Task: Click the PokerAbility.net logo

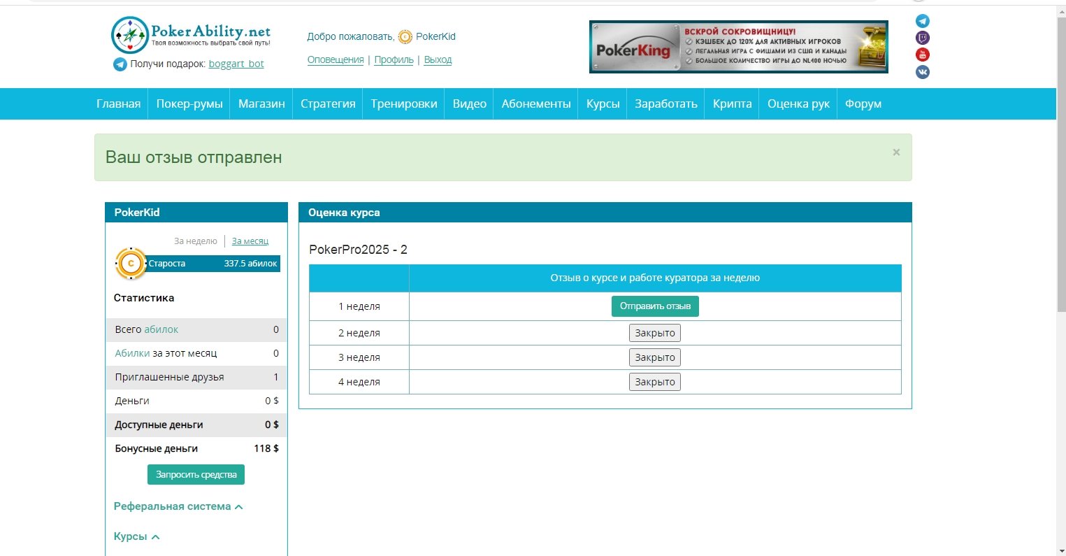Action: pyautogui.click(x=191, y=34)
